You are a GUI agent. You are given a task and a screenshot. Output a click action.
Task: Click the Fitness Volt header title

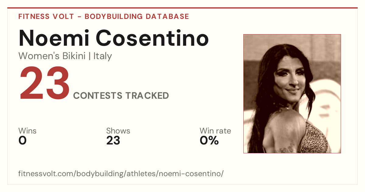pyautogui.click(x=46, y=16)
